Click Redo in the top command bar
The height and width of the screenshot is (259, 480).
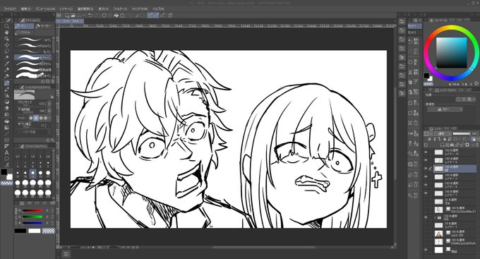coord(97,15)
